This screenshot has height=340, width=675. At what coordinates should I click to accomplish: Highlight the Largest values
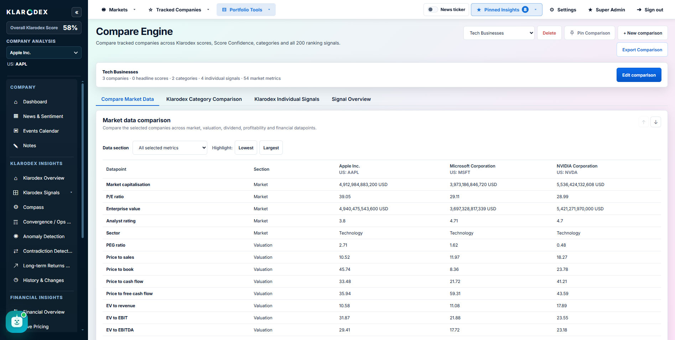pyautogui.click(x=271, y=148)
